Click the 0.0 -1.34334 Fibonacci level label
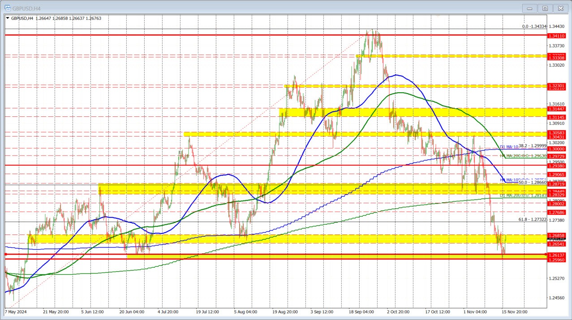 [534, 26]
